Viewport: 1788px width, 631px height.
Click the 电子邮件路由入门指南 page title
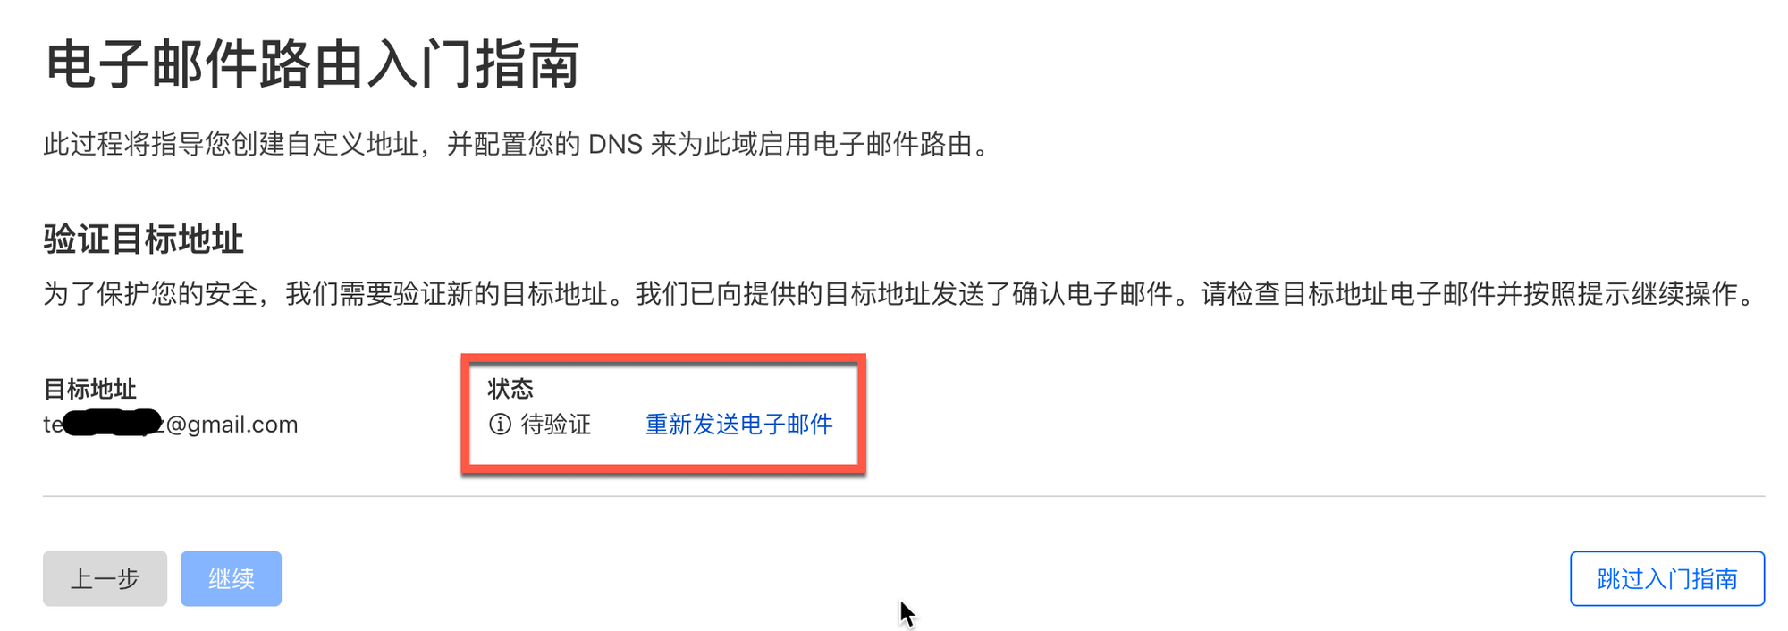tap(312, 64)
